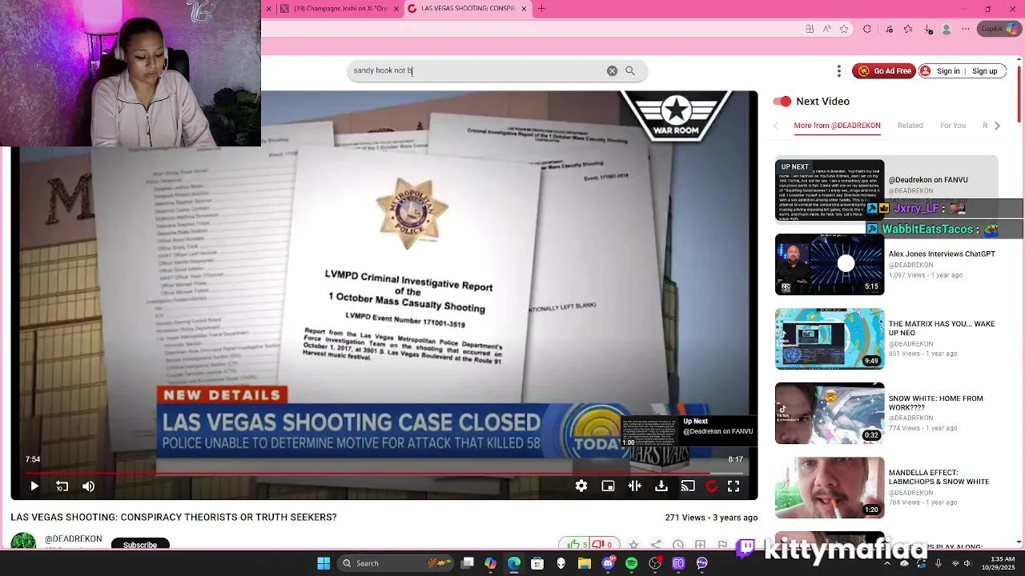Clear the search box text
This screenshot has width=1025, height=576.
[x=612, y=70]
